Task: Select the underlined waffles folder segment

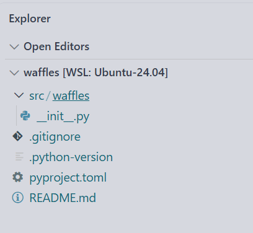Action: tap(71, 96)
